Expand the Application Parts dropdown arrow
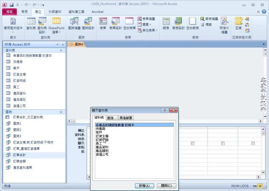This screenshot has height=191, width=269. coord(13,32)
